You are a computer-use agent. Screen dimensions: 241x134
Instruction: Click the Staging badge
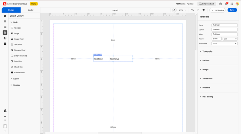(34, 4)
